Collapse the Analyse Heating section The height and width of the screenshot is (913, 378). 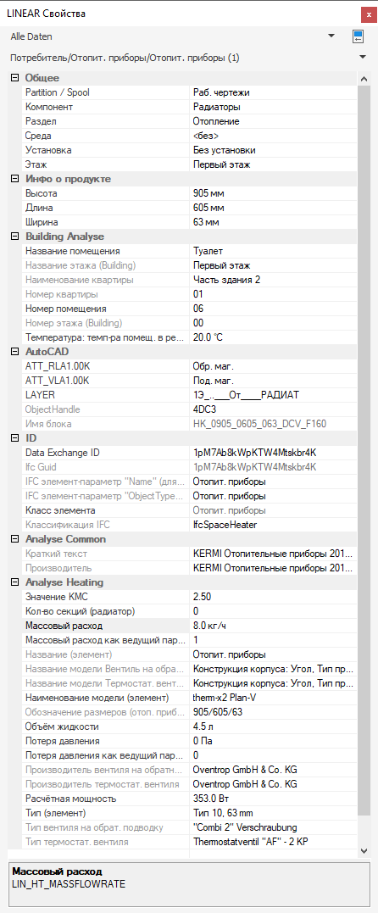tap(14, 582)
